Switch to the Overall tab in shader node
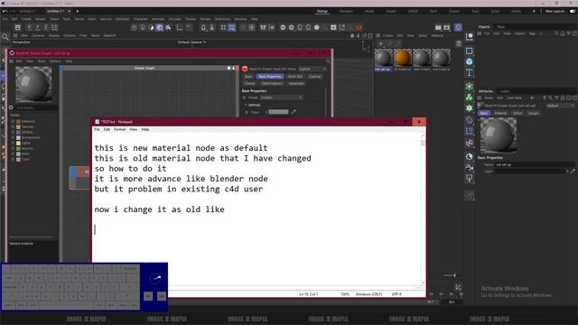 point(249,83)
